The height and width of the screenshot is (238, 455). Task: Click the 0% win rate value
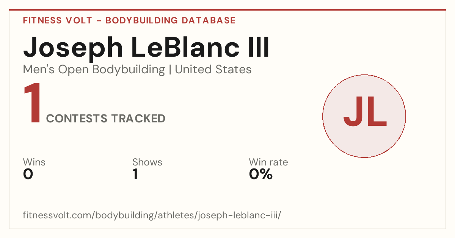point(261,174)
